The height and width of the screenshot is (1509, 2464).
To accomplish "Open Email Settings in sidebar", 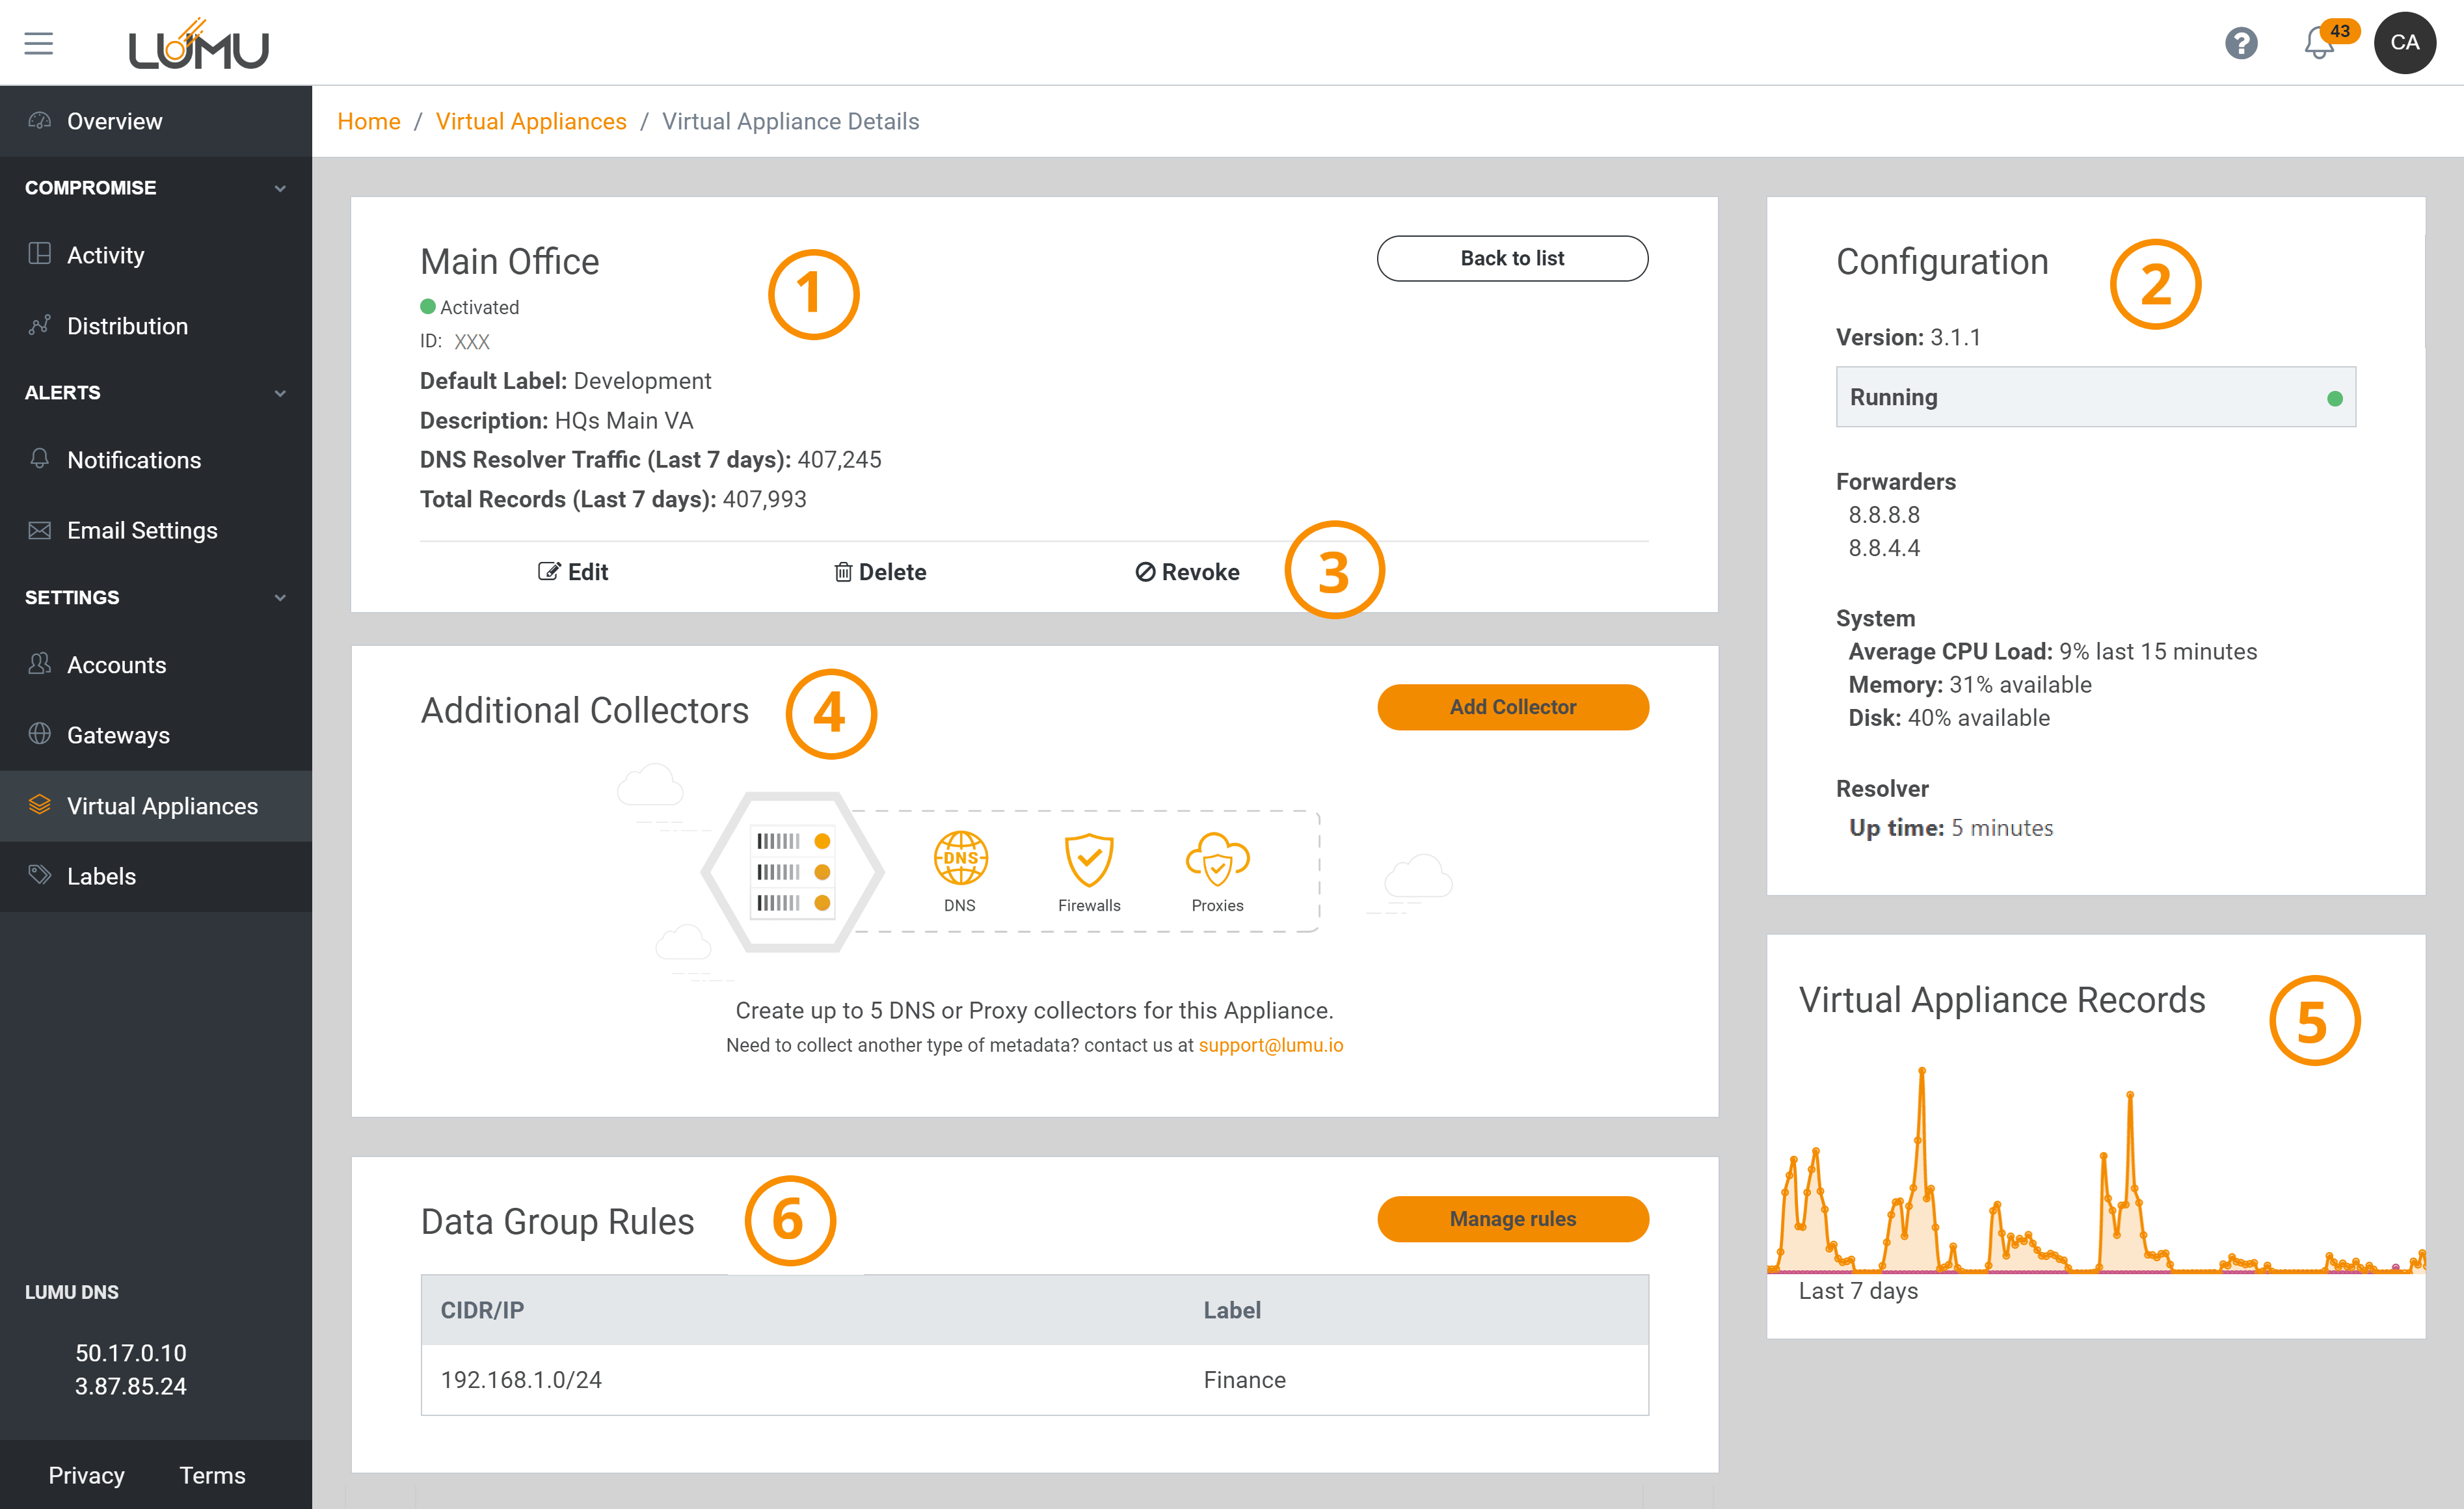I will [x=142, y=530].
